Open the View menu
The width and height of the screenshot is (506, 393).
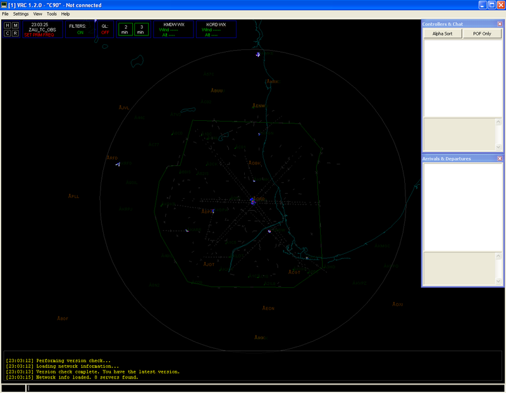pyautogui.click(x=38, y=13)
